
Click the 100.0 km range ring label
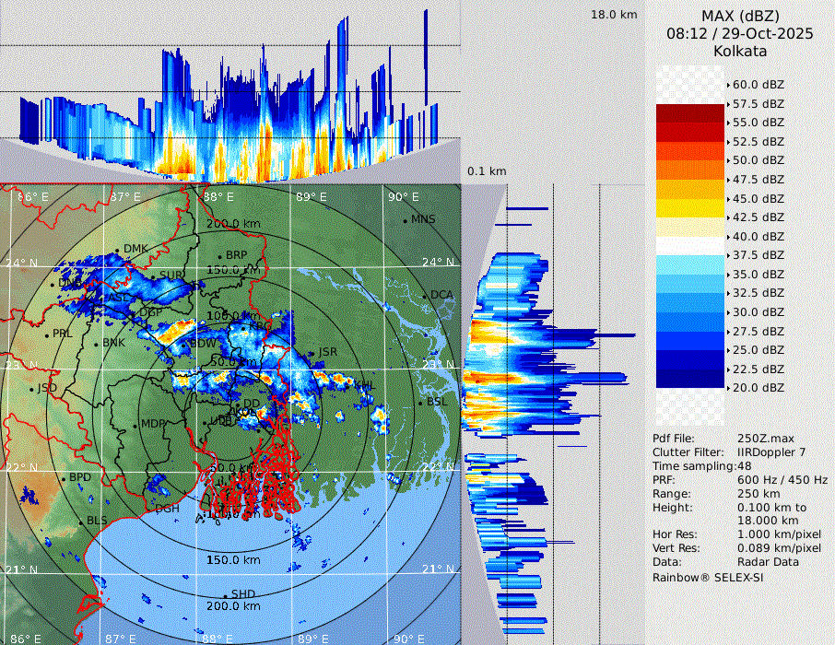coord(232,316)
